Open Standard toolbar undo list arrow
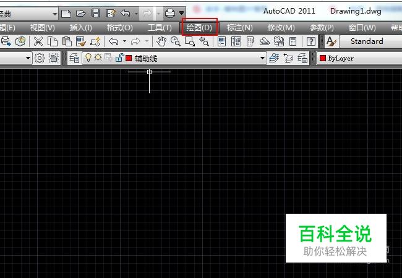The height and width of the screenshot is (278, 402). pos(124,41)
